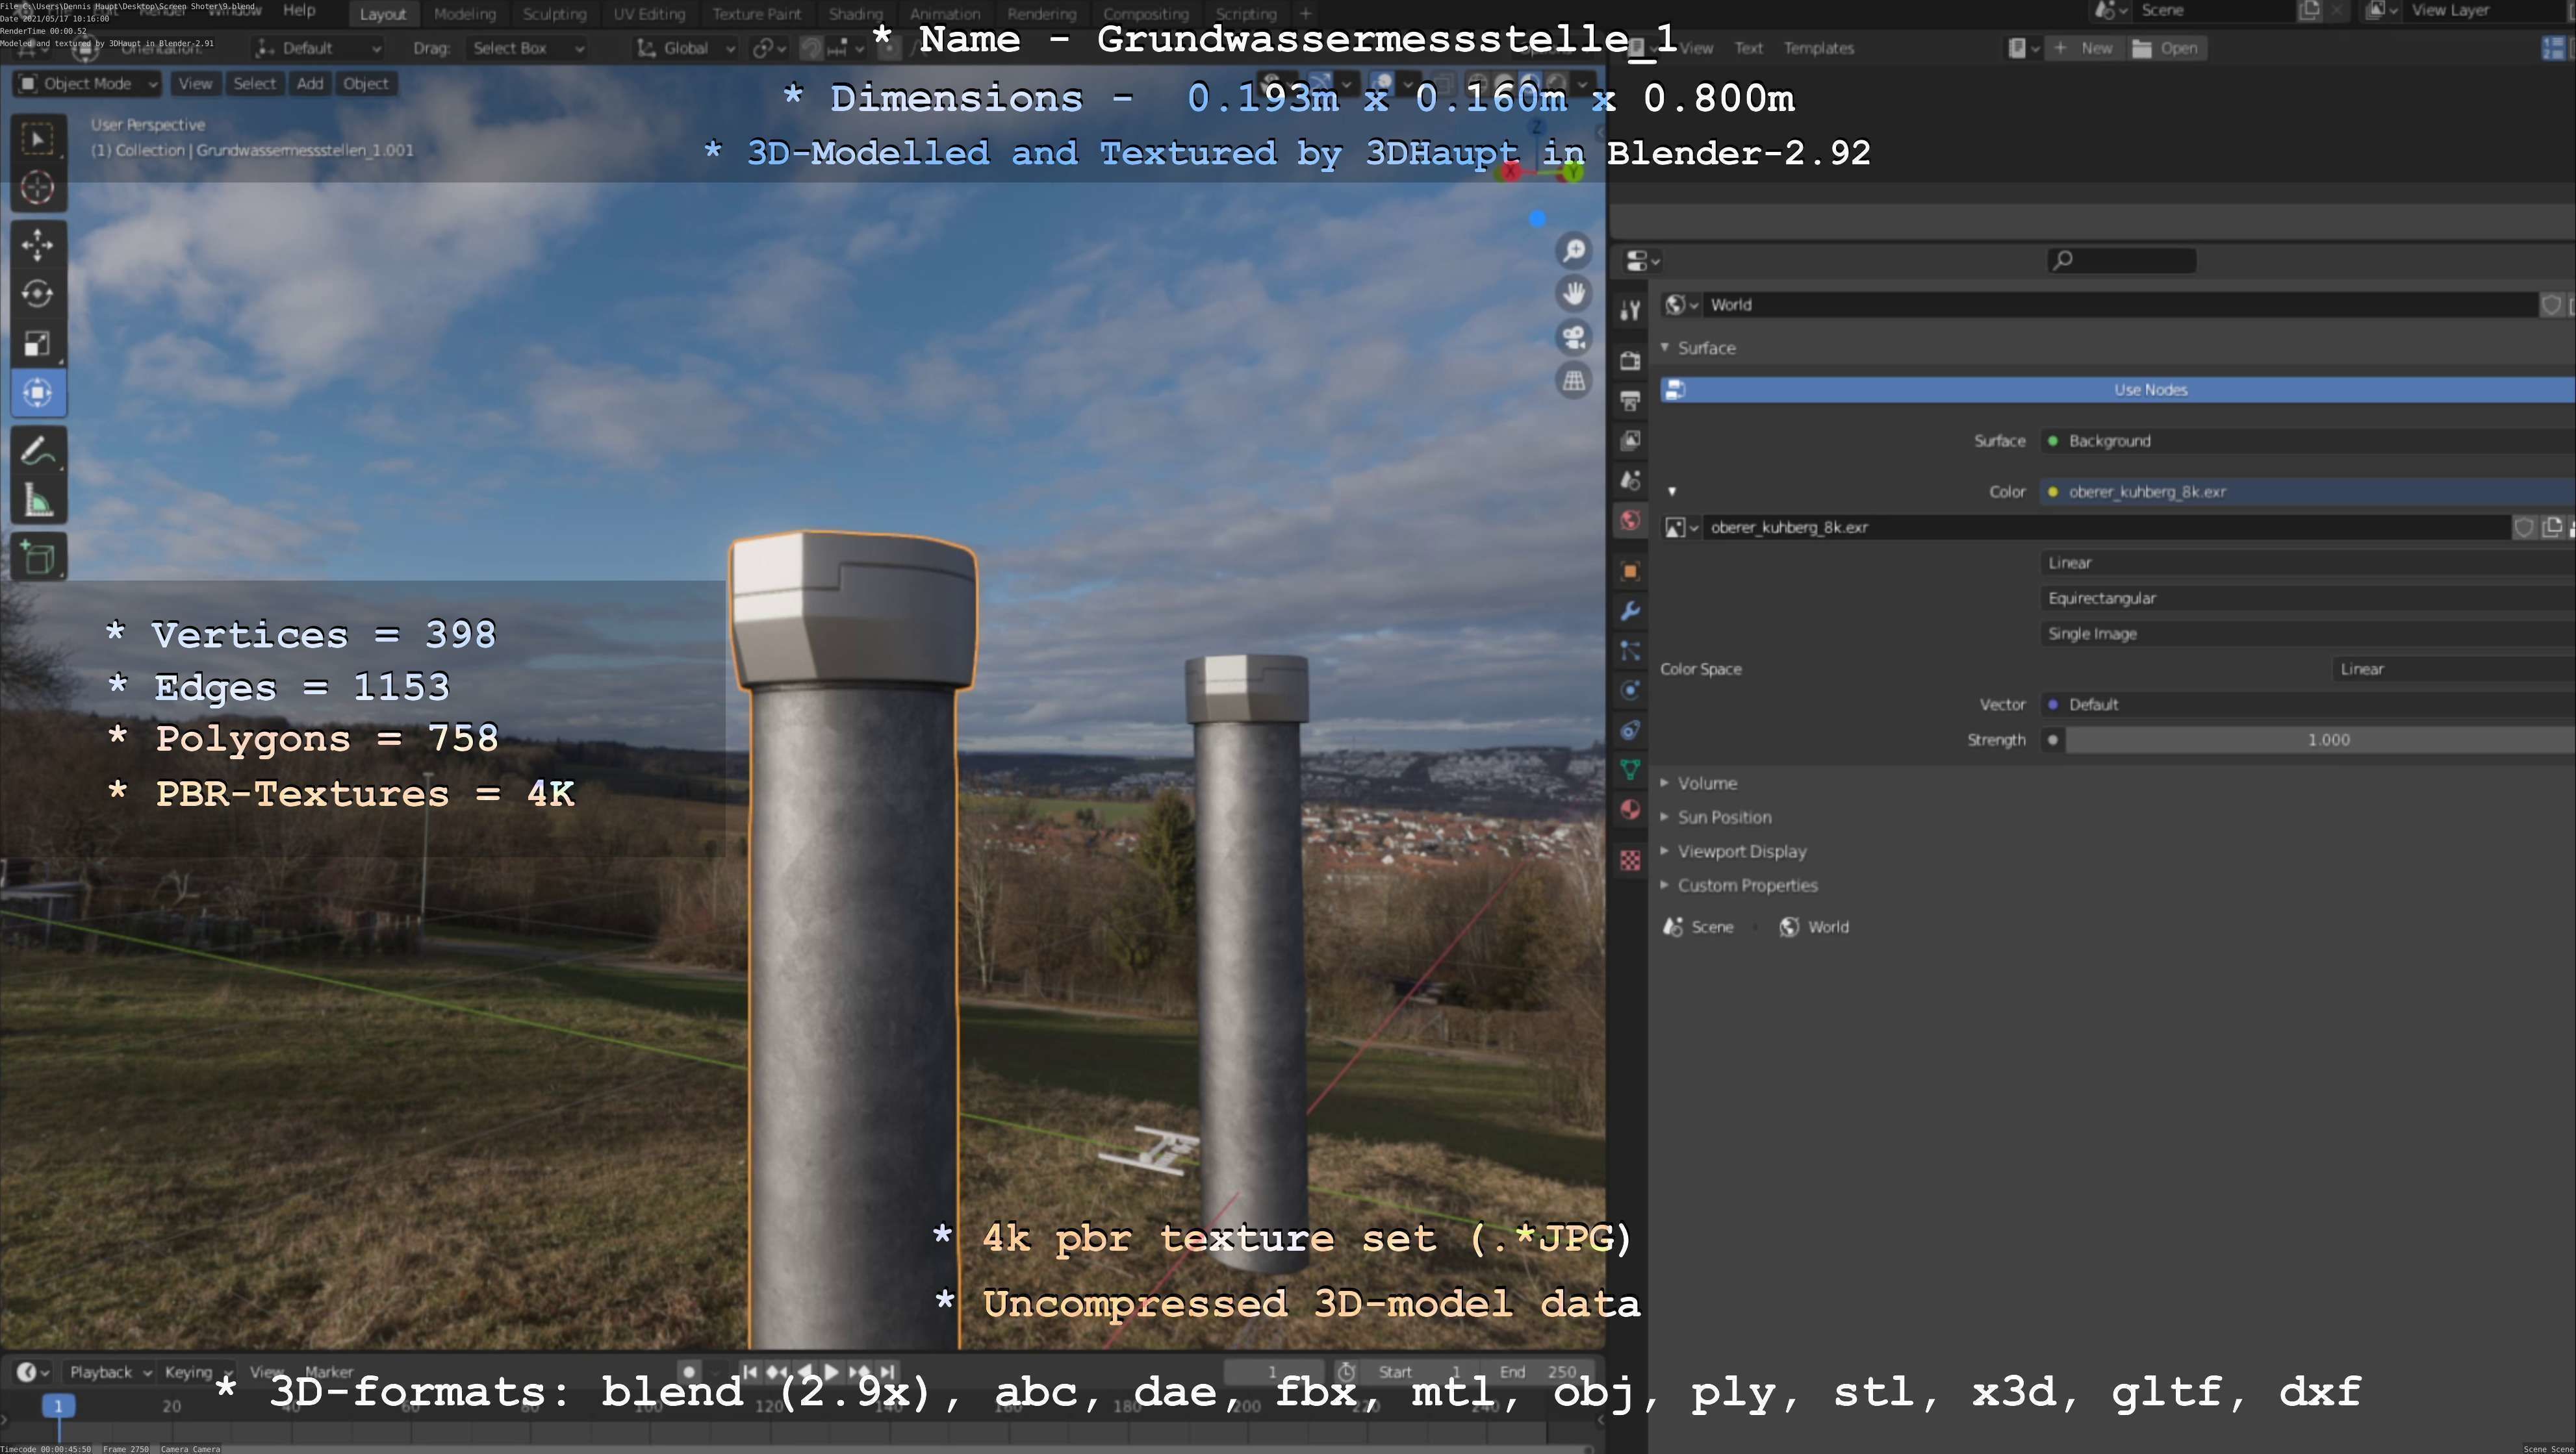Open Texture properties checker tab
The height and width of the screenshot is (1454, 2576).
point(1630,860)
